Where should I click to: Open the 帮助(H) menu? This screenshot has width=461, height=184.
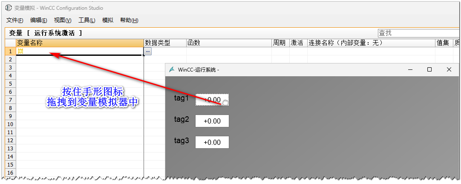pyautogui.click(x=129, y=20)
